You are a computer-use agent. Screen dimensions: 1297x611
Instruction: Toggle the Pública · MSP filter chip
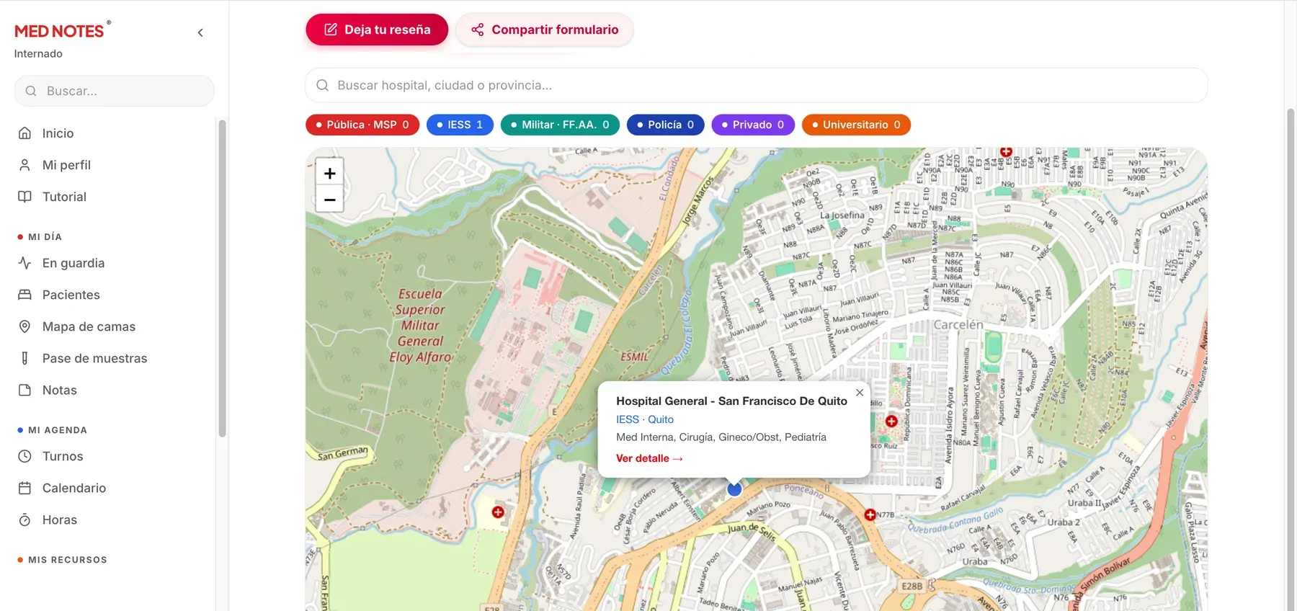point(362,125)
